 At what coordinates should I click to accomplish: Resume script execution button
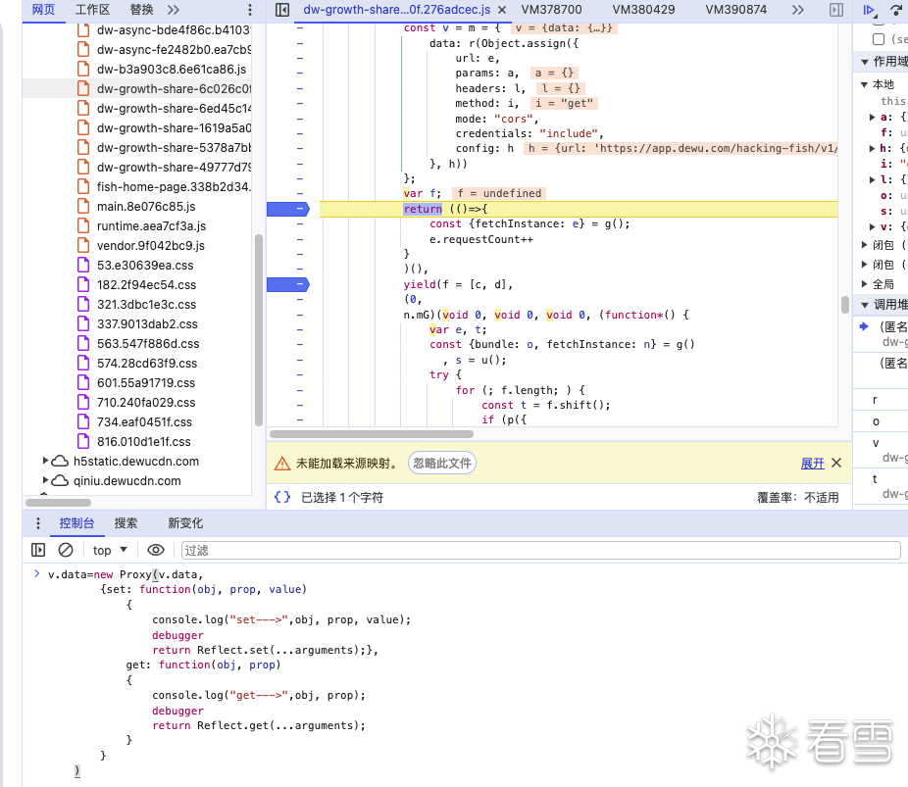click(x=869, y=10)
